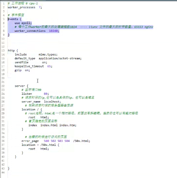Click 'root html;' on line 38
This screenshot has width=177, height=178.
tap(39, 149)
